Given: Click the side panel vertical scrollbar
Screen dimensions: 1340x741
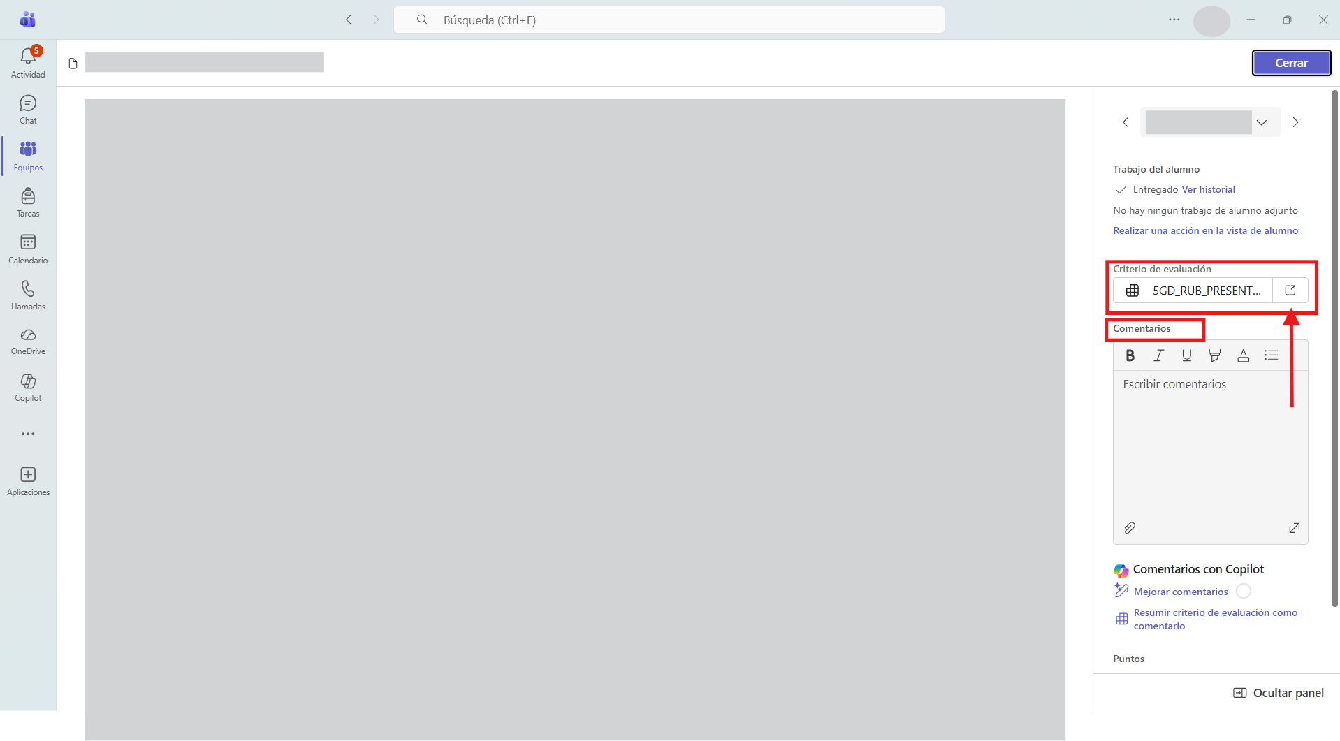Looking at the screenshot, I should pos(1335,349).
